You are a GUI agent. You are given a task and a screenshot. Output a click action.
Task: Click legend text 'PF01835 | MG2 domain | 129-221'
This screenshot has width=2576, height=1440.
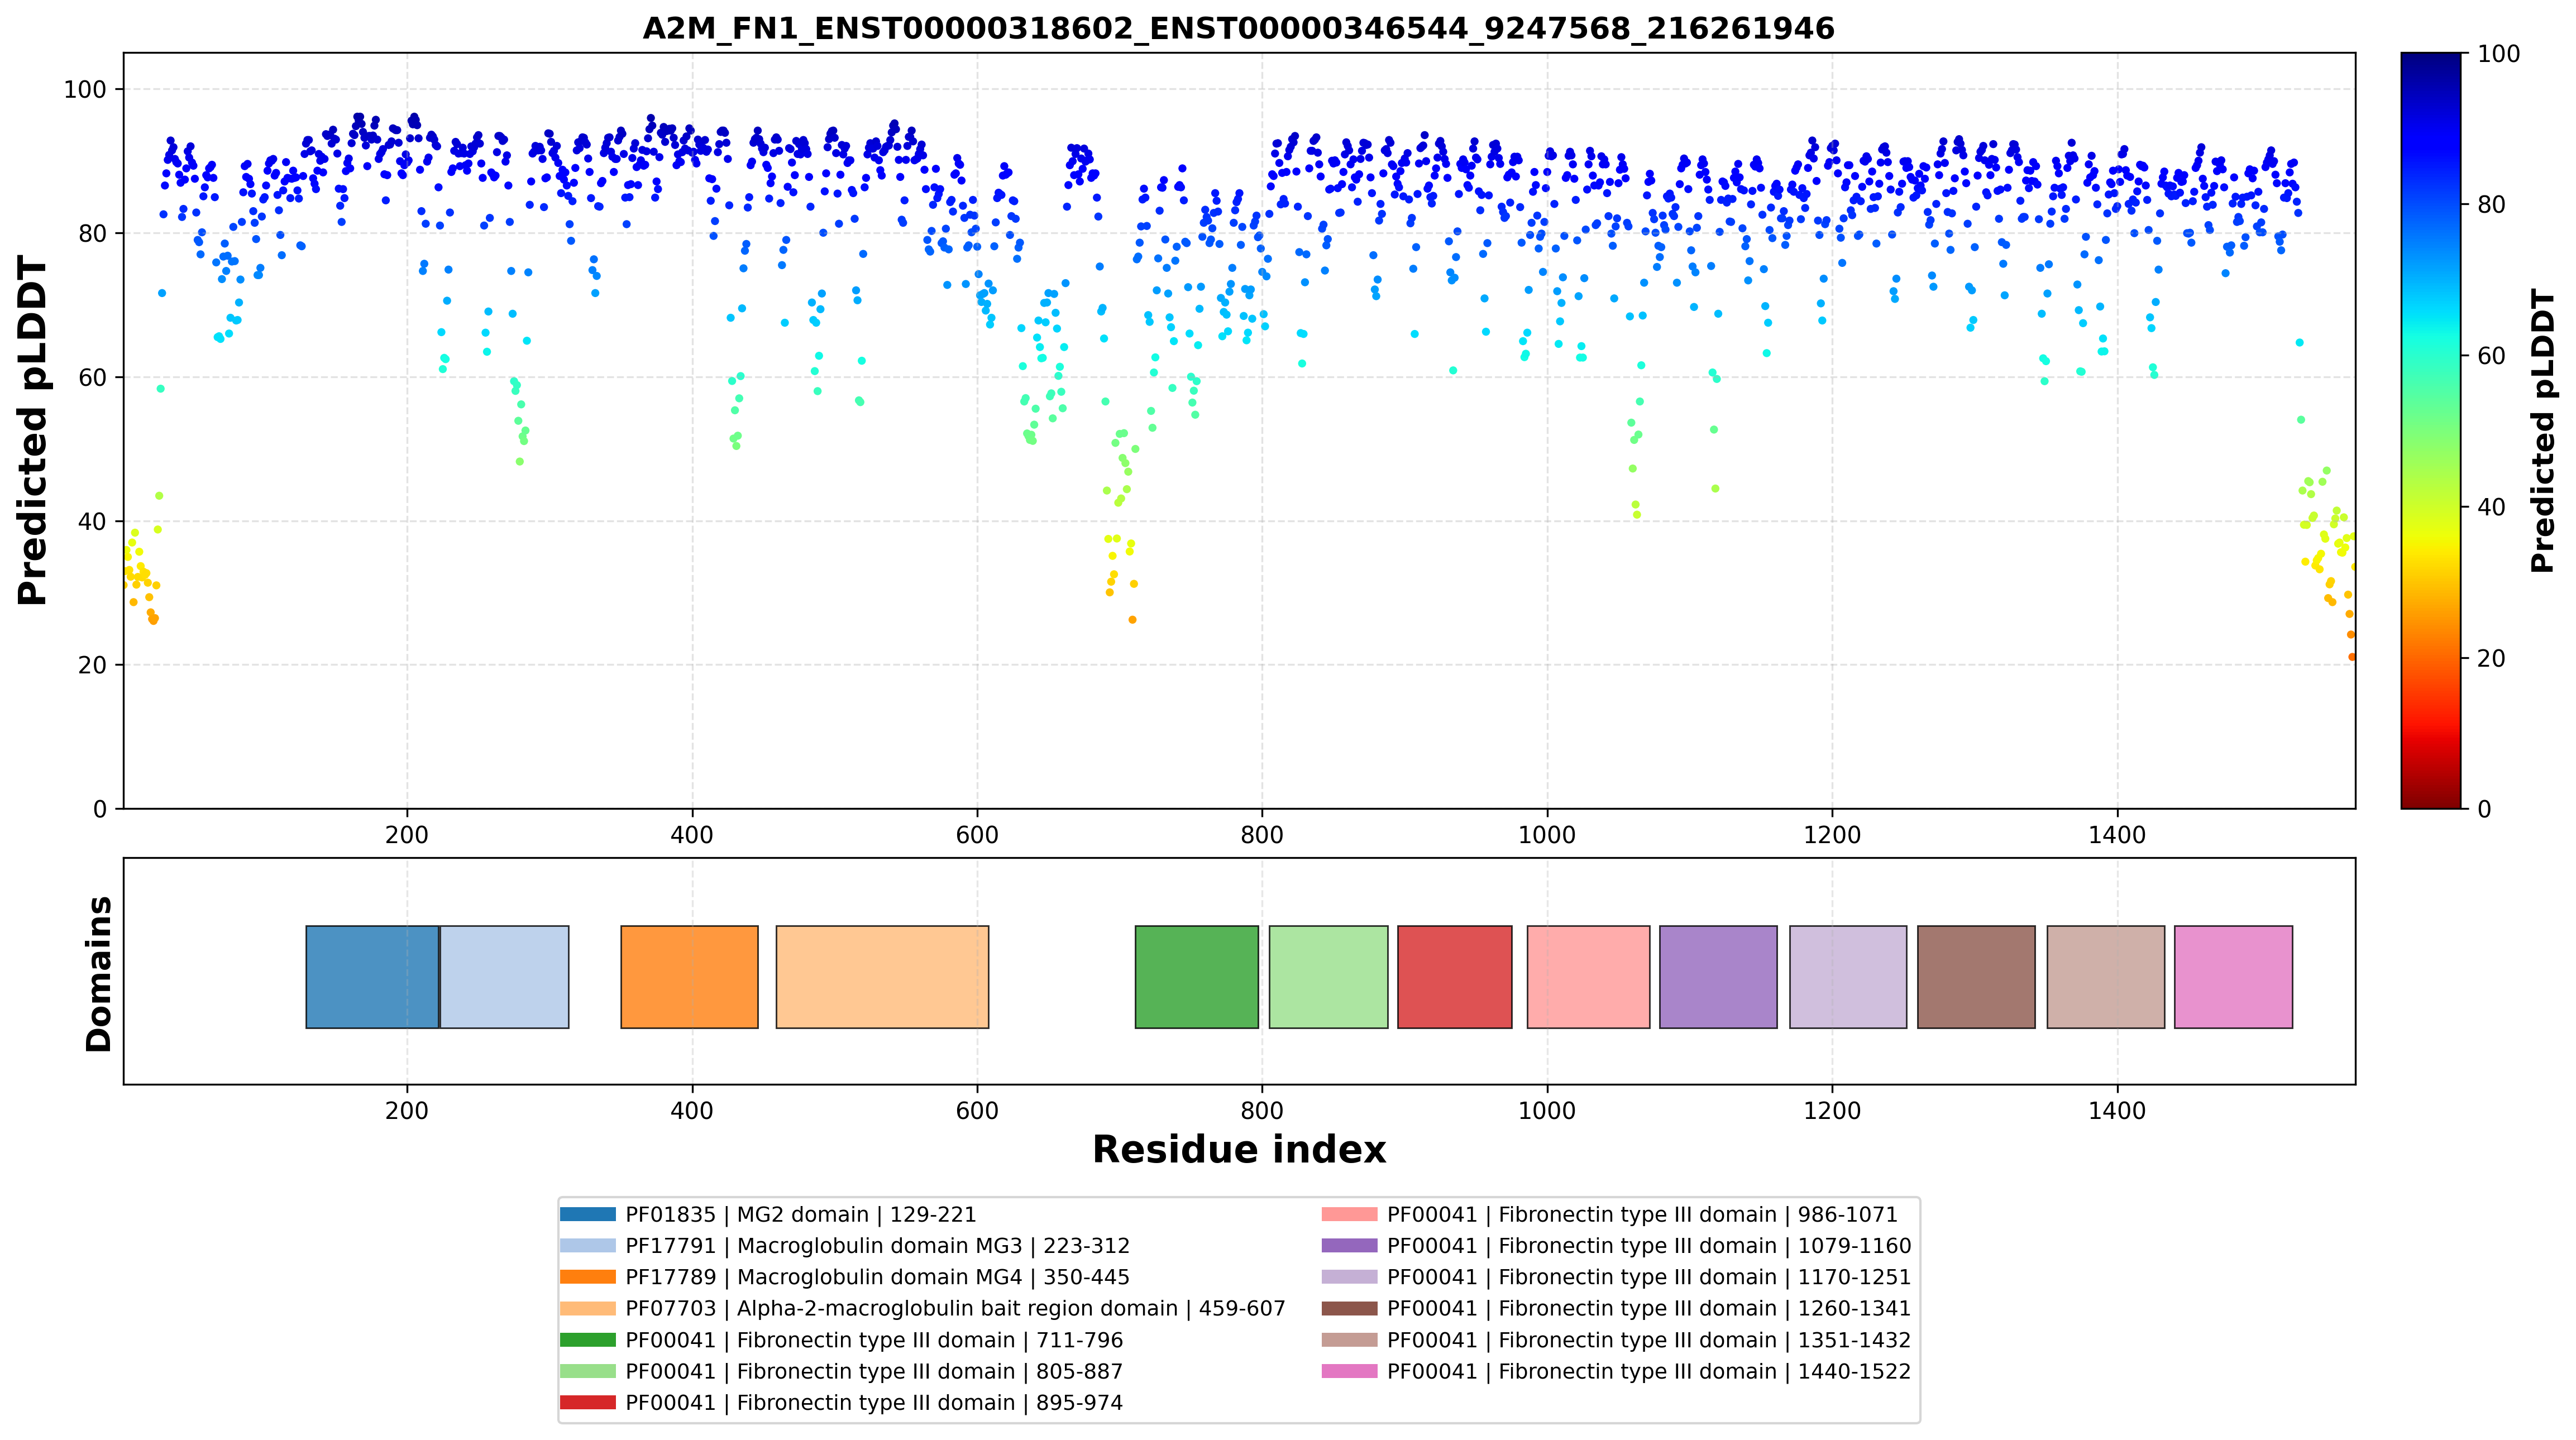click(x=800, y=1214)
